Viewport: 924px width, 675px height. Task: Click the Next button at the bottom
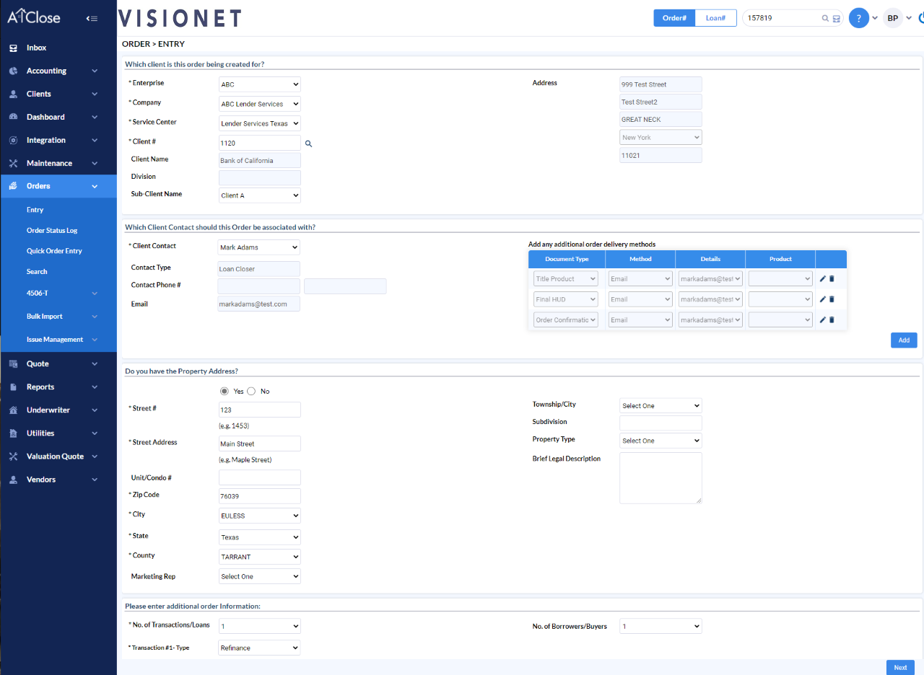coord(899,667)
